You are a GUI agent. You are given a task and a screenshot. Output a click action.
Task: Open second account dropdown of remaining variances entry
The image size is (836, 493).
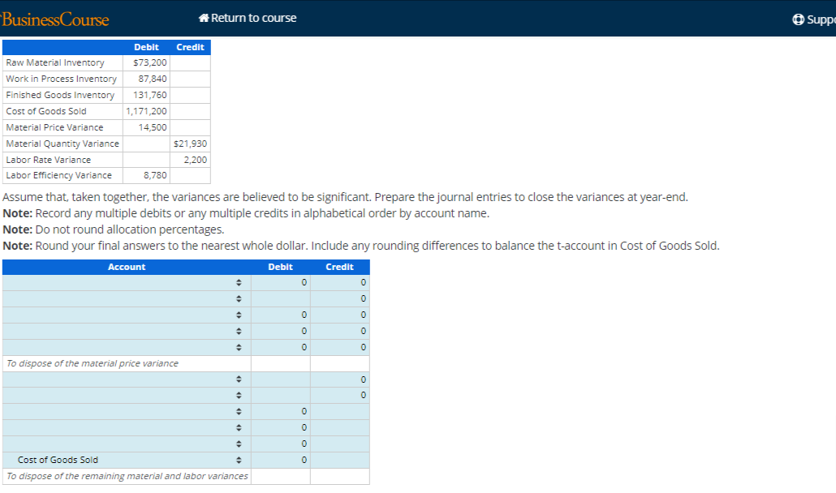(x=127, y=396)
